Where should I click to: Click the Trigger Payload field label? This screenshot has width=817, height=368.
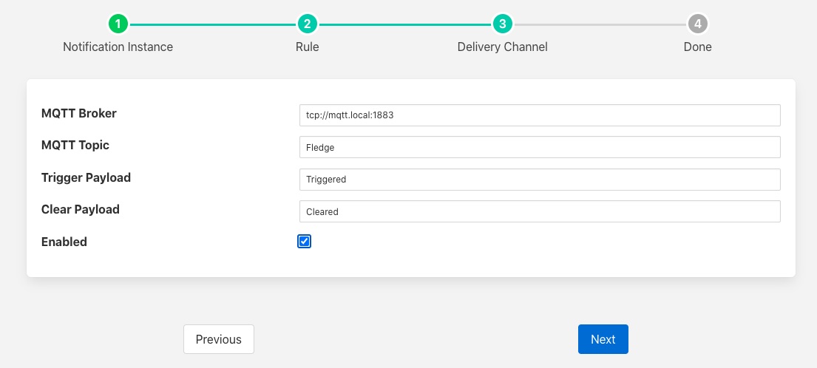(x=86, y=177)
